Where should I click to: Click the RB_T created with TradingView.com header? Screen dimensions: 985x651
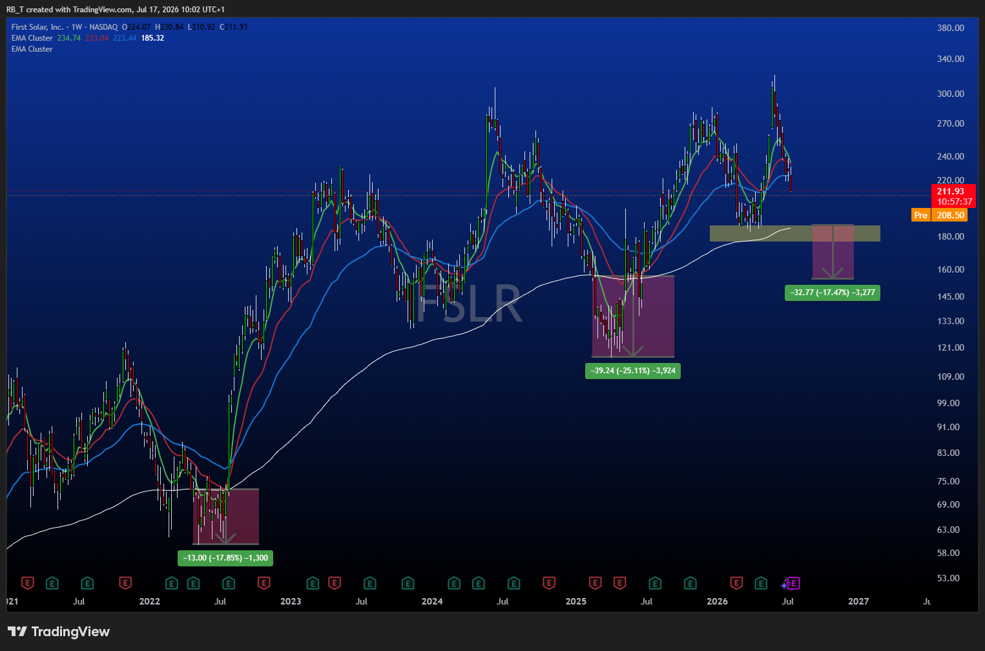pyautogui.click(x=116, y=10)
